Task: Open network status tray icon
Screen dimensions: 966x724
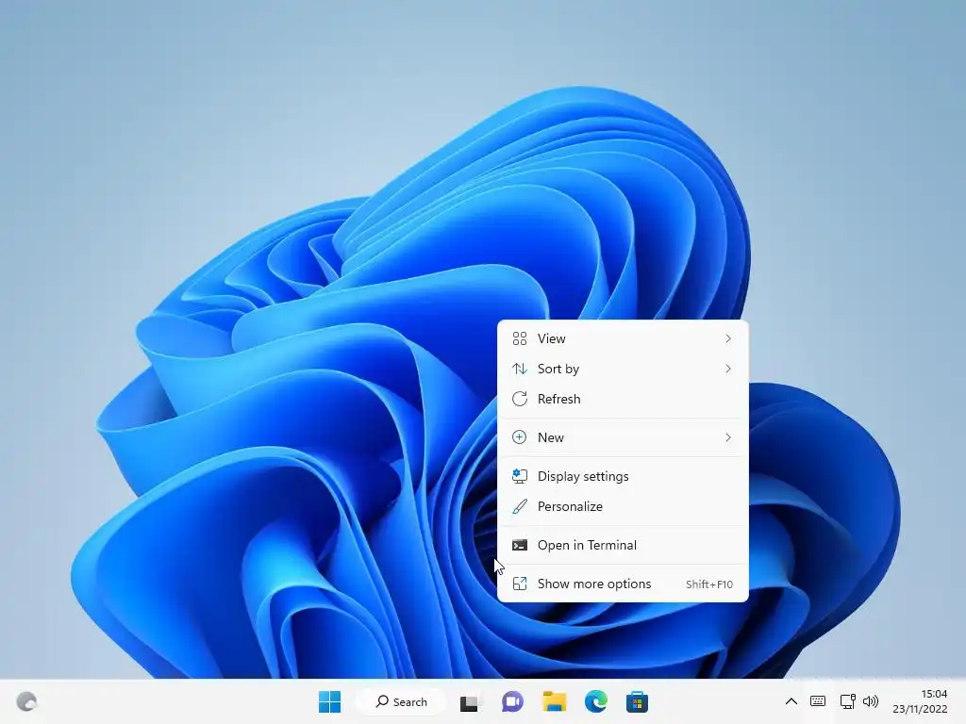Action: (847, 701)
